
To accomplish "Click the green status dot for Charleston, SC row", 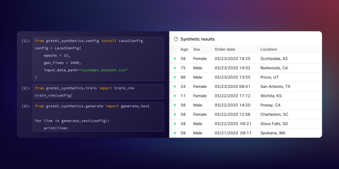I will click(175, 114).
